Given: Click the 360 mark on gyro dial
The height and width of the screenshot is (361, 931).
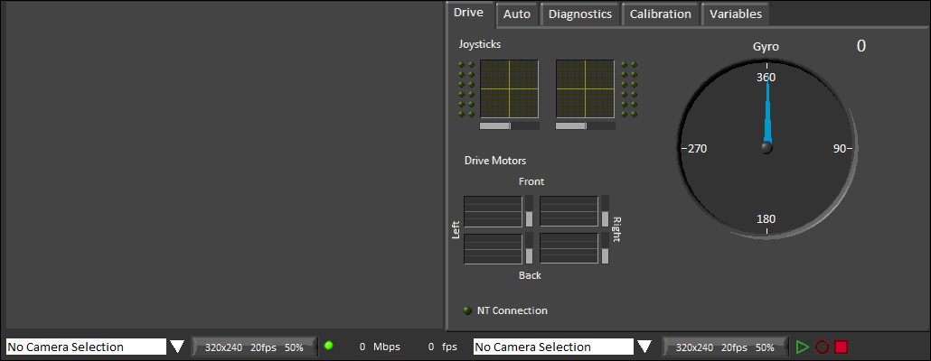Looking at the screenshot, I should 766,77.
